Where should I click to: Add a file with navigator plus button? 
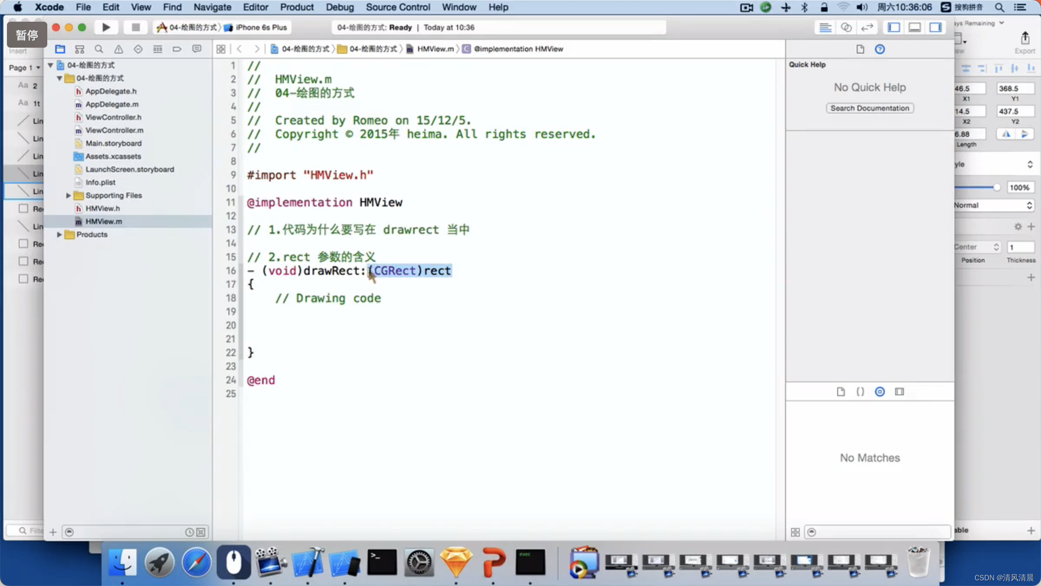click(53, 532)
